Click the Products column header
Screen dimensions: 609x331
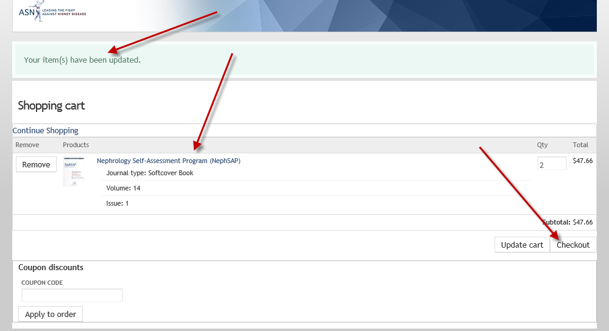tap(76, 145)
